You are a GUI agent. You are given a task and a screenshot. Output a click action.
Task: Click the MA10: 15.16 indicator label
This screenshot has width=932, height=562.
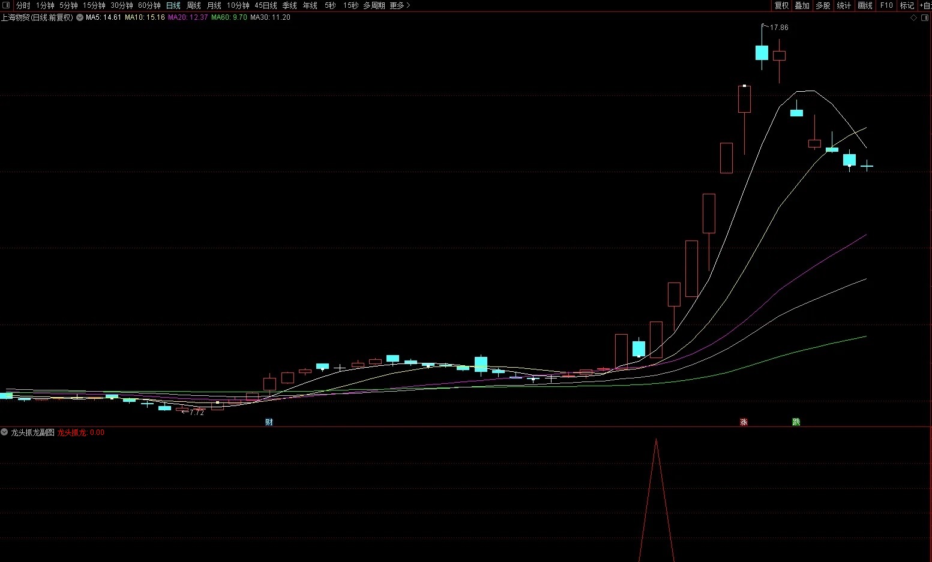[145, 18]
